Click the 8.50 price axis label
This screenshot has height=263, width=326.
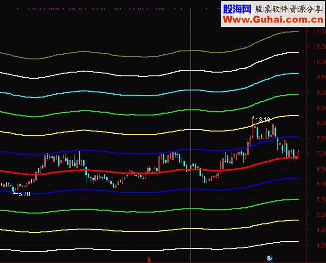click(x=321, y=107)
